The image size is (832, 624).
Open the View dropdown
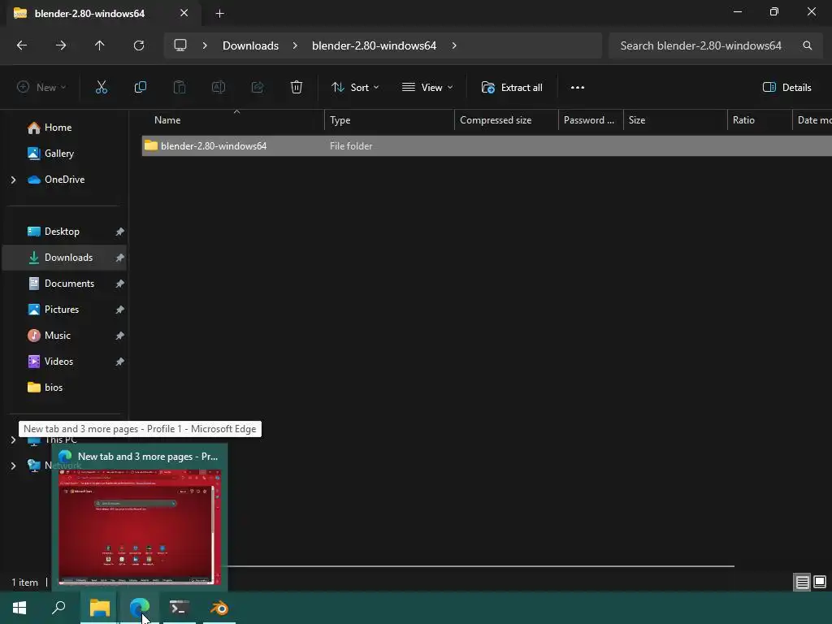427,88
